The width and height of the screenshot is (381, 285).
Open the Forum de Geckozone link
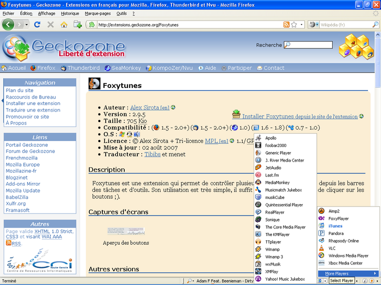click(31, 151)
